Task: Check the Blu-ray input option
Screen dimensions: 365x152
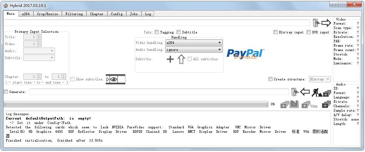Action: tap(276, 32)
